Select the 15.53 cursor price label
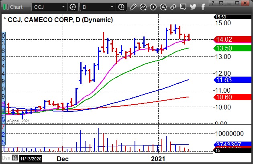The width and height of the screenshot is (253, 164). tap(233, 17)
